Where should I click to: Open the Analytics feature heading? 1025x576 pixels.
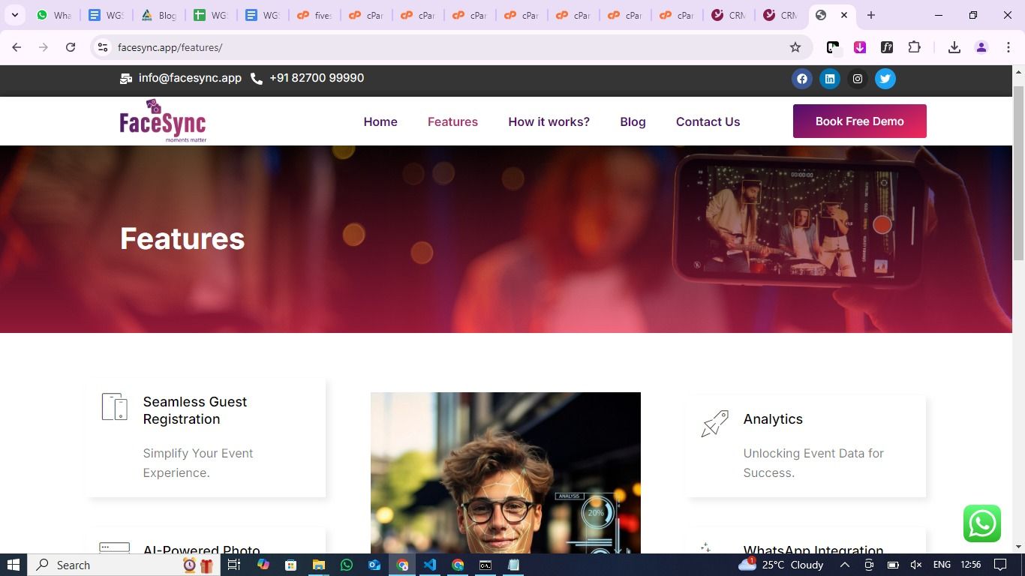(773, 419)
